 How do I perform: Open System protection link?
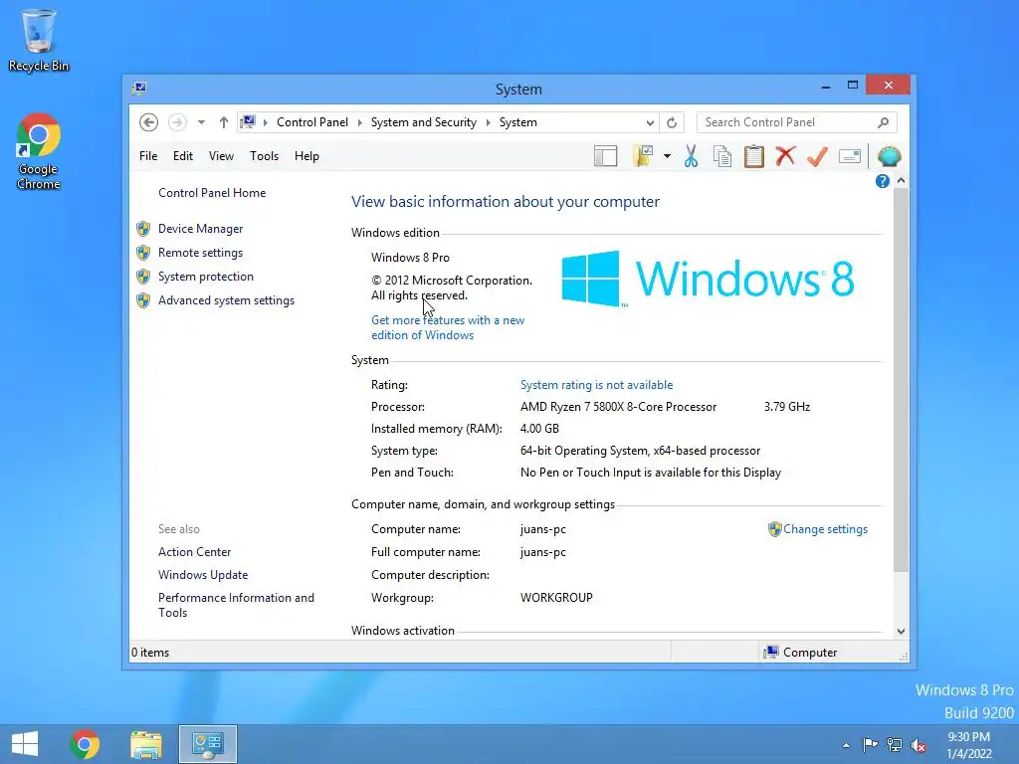tap(205, 277)
